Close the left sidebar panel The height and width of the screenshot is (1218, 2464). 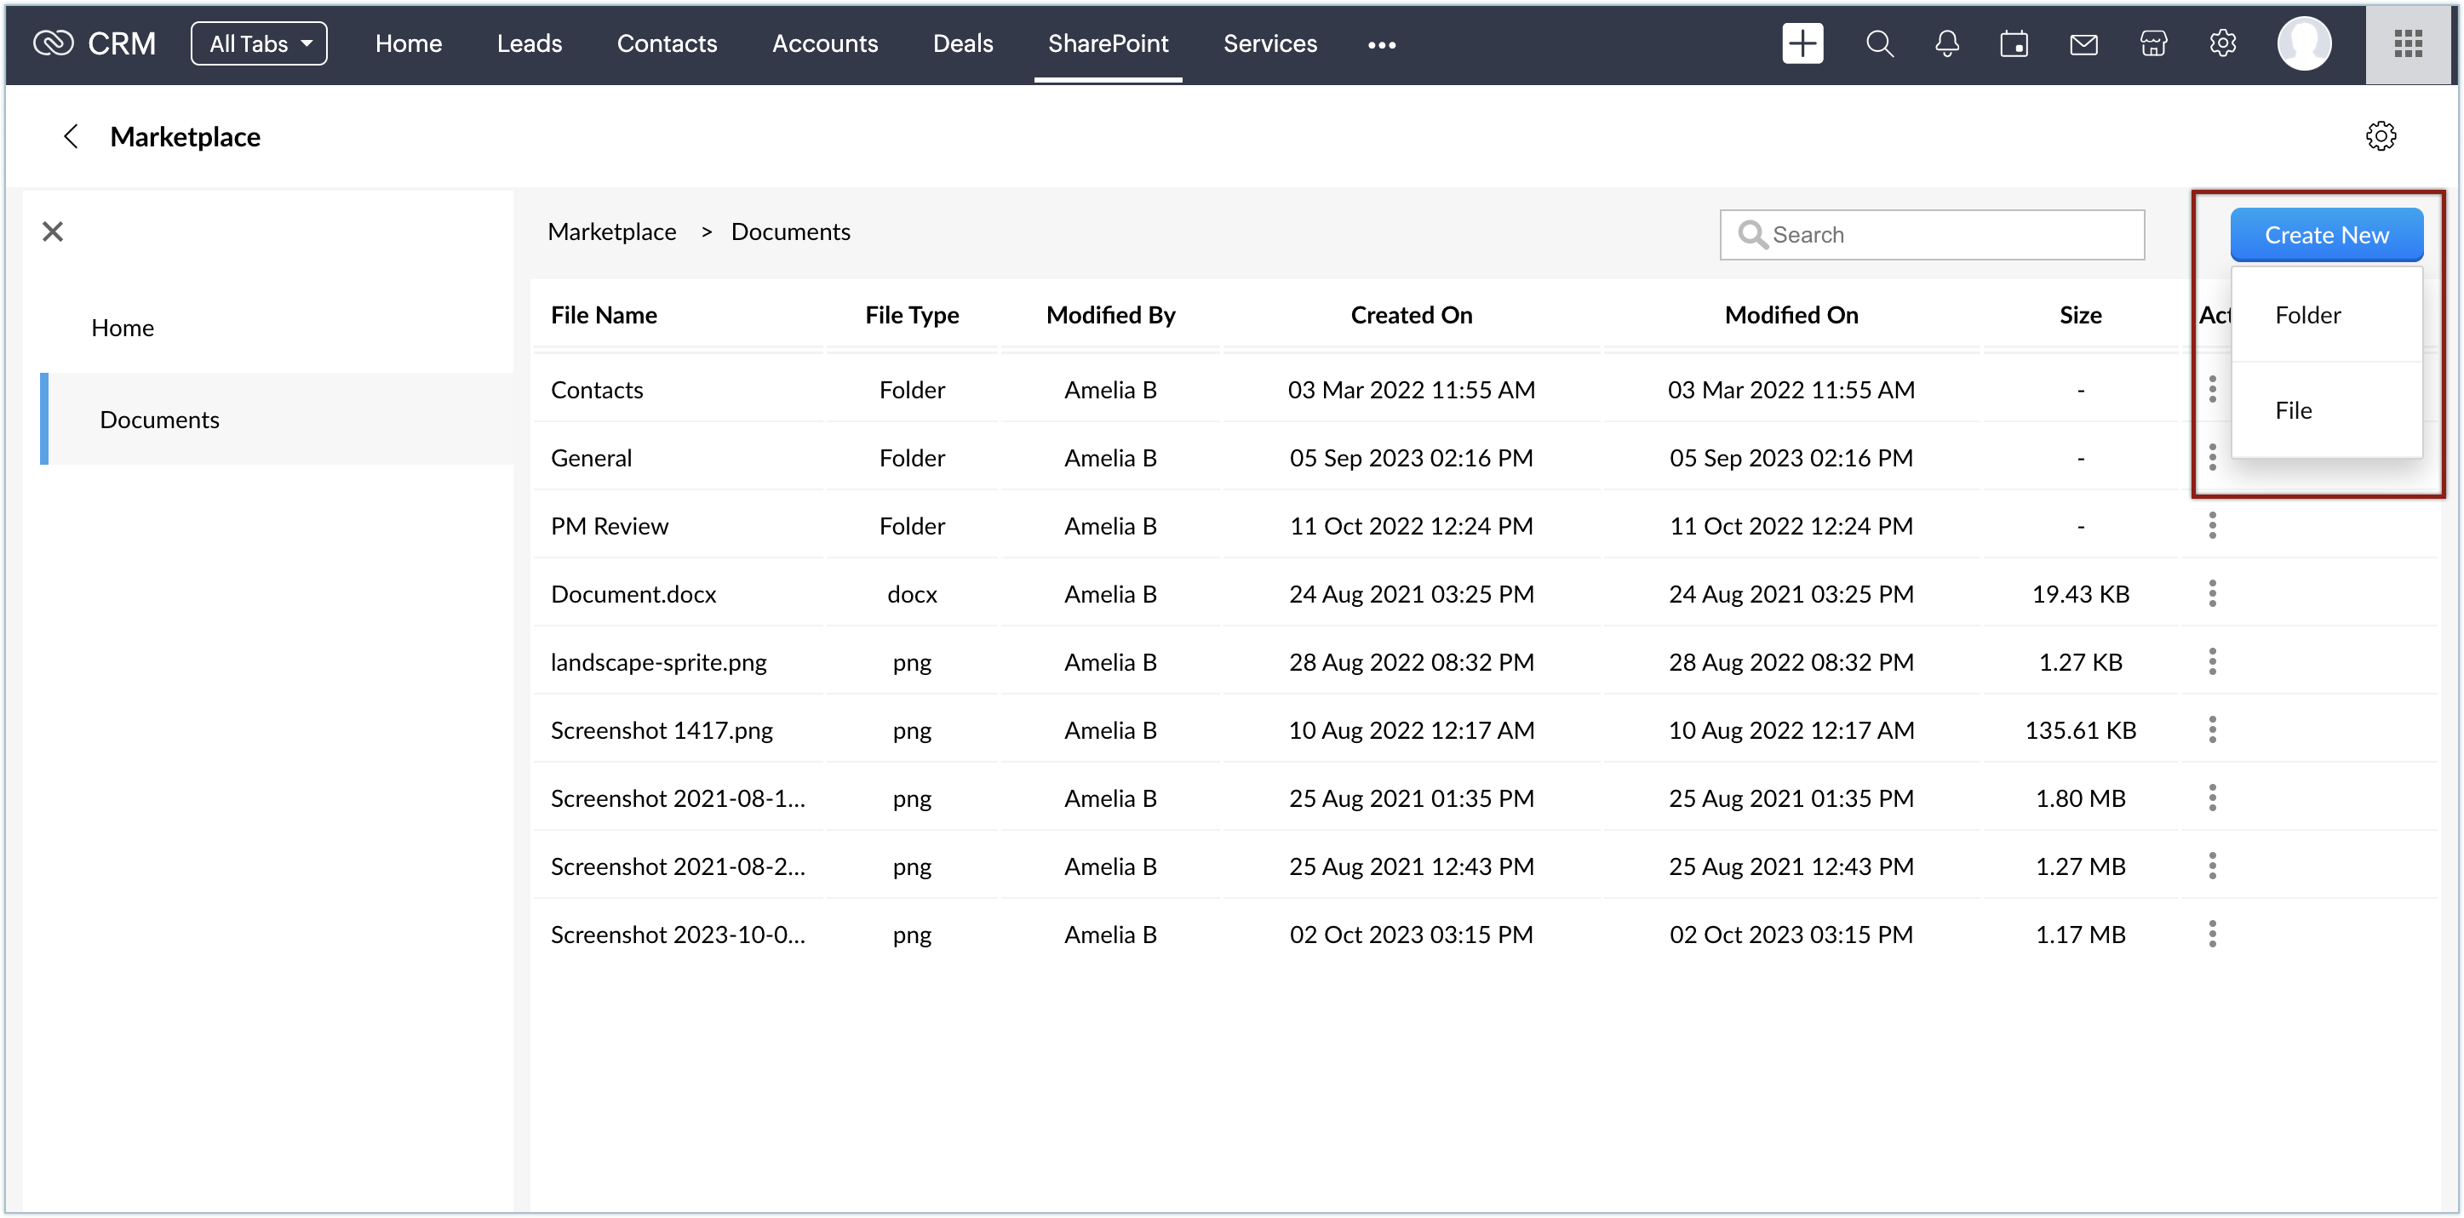tap(53, 232)
